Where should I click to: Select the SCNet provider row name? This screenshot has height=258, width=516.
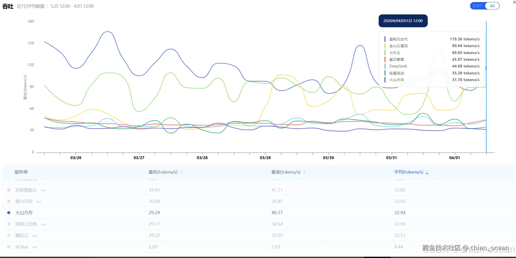click(22, 247)
